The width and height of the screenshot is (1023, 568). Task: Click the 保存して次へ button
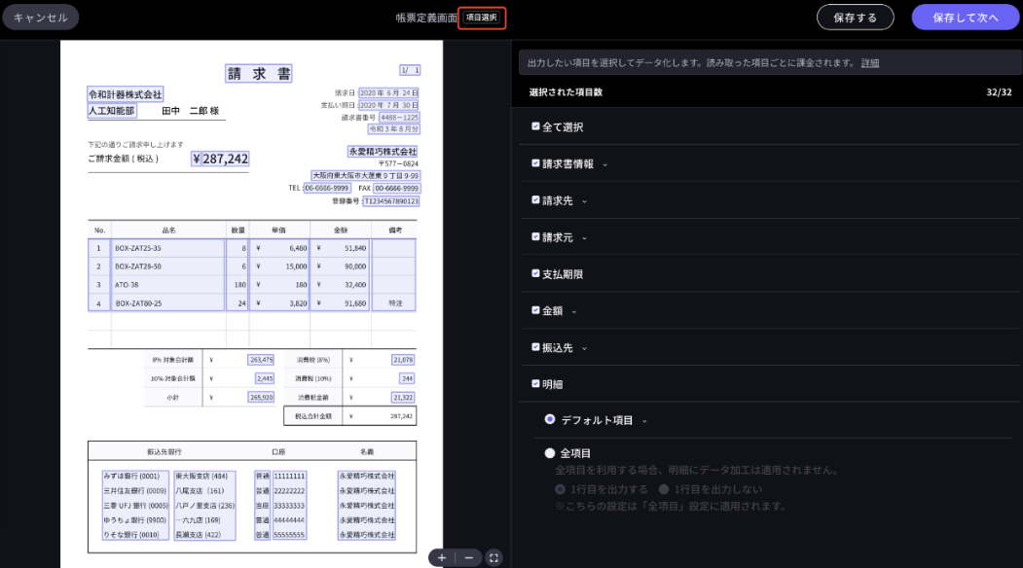(x=965, y=18)
